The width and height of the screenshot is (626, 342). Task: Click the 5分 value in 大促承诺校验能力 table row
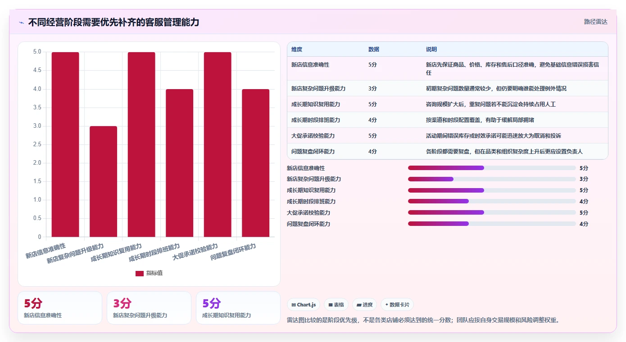tap(372, 136)
